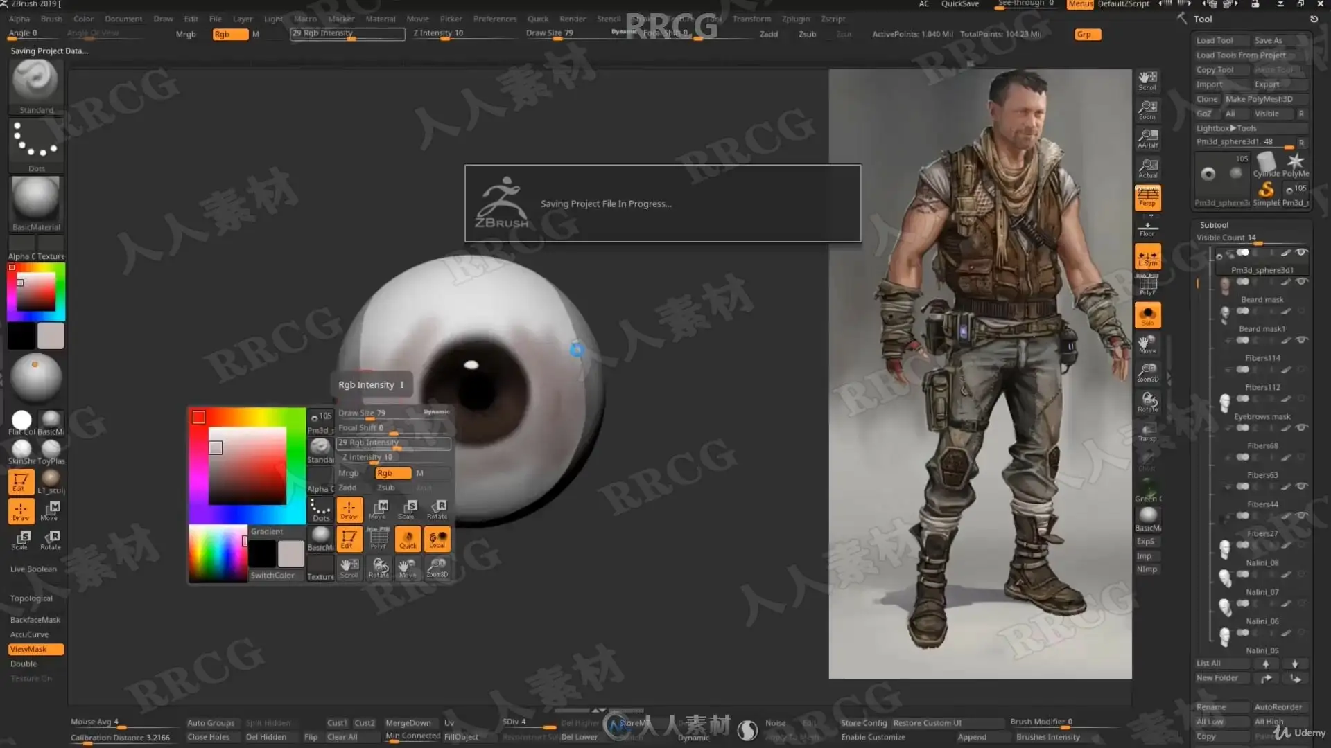Click the Actual size view icon
Screen dimensions: 1331x748
click(1147, 168)
